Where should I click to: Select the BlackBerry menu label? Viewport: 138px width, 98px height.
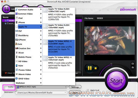coord(23,36)
